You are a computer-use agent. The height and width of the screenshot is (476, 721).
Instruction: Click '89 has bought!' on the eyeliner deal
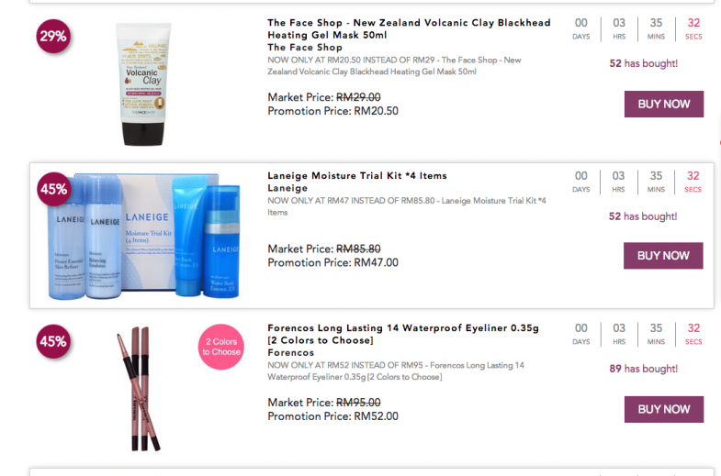(643, 369)
